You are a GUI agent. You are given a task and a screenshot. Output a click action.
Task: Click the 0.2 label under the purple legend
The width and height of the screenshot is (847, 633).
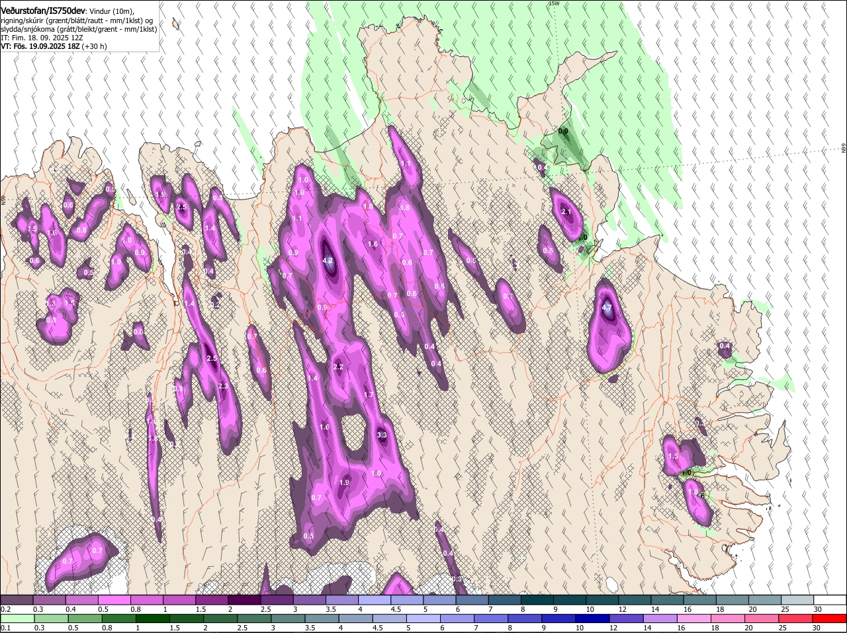click(5, 609)
